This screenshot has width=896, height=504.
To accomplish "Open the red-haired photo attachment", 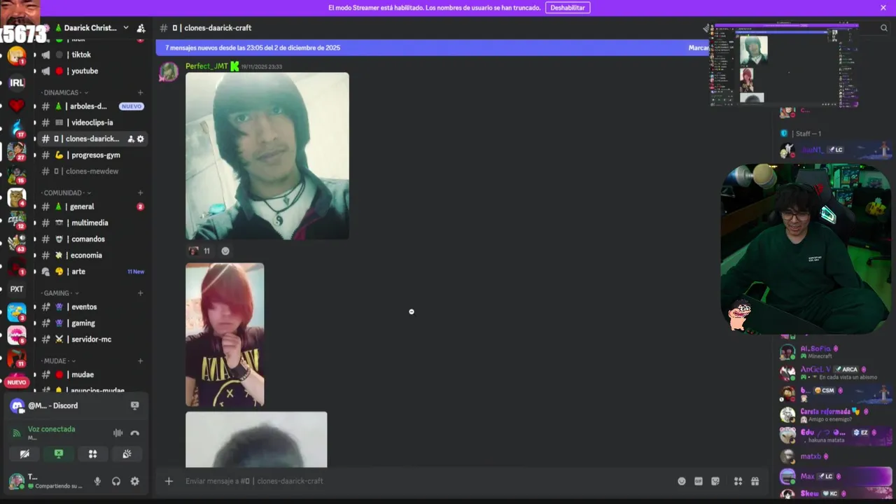I will 225,335.
